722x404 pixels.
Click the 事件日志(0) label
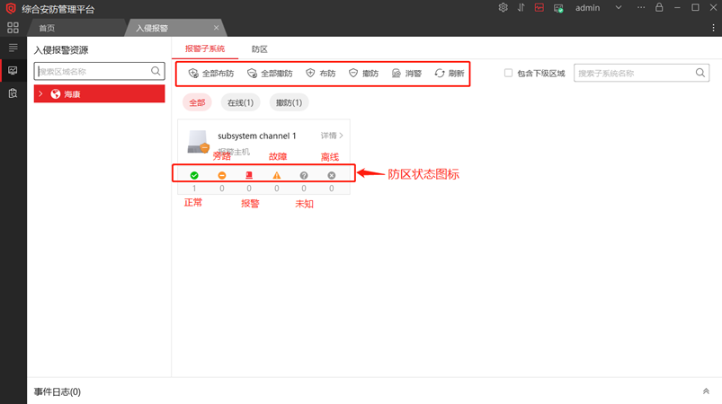click(x=58, y=391)
